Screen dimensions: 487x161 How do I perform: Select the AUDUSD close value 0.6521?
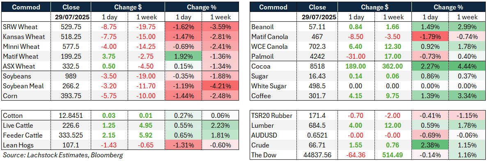tap(319, 136)
